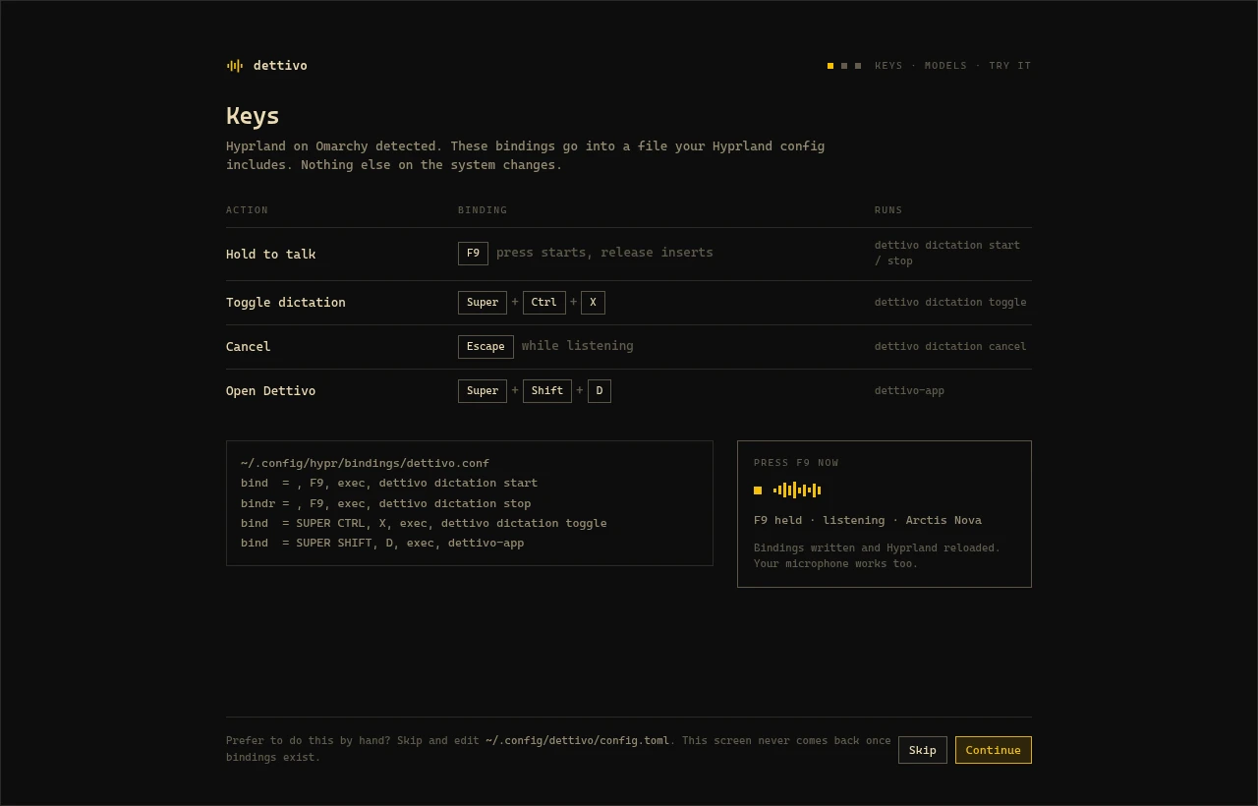Click the yellow recording indicator square
This screenshot has height=806, width=1258.
click(x=758, y=490)
